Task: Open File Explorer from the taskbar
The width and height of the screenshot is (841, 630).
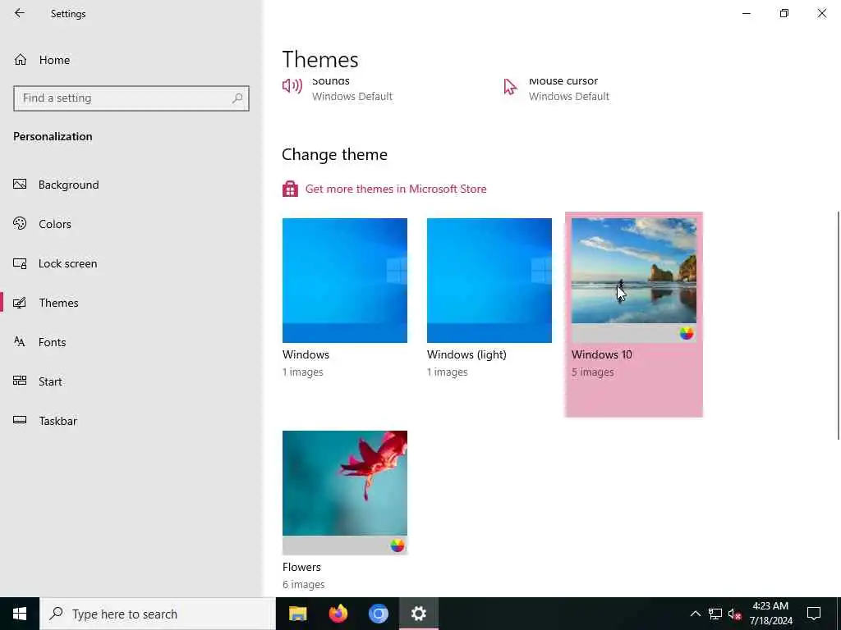Action: (x=297, y=614)
